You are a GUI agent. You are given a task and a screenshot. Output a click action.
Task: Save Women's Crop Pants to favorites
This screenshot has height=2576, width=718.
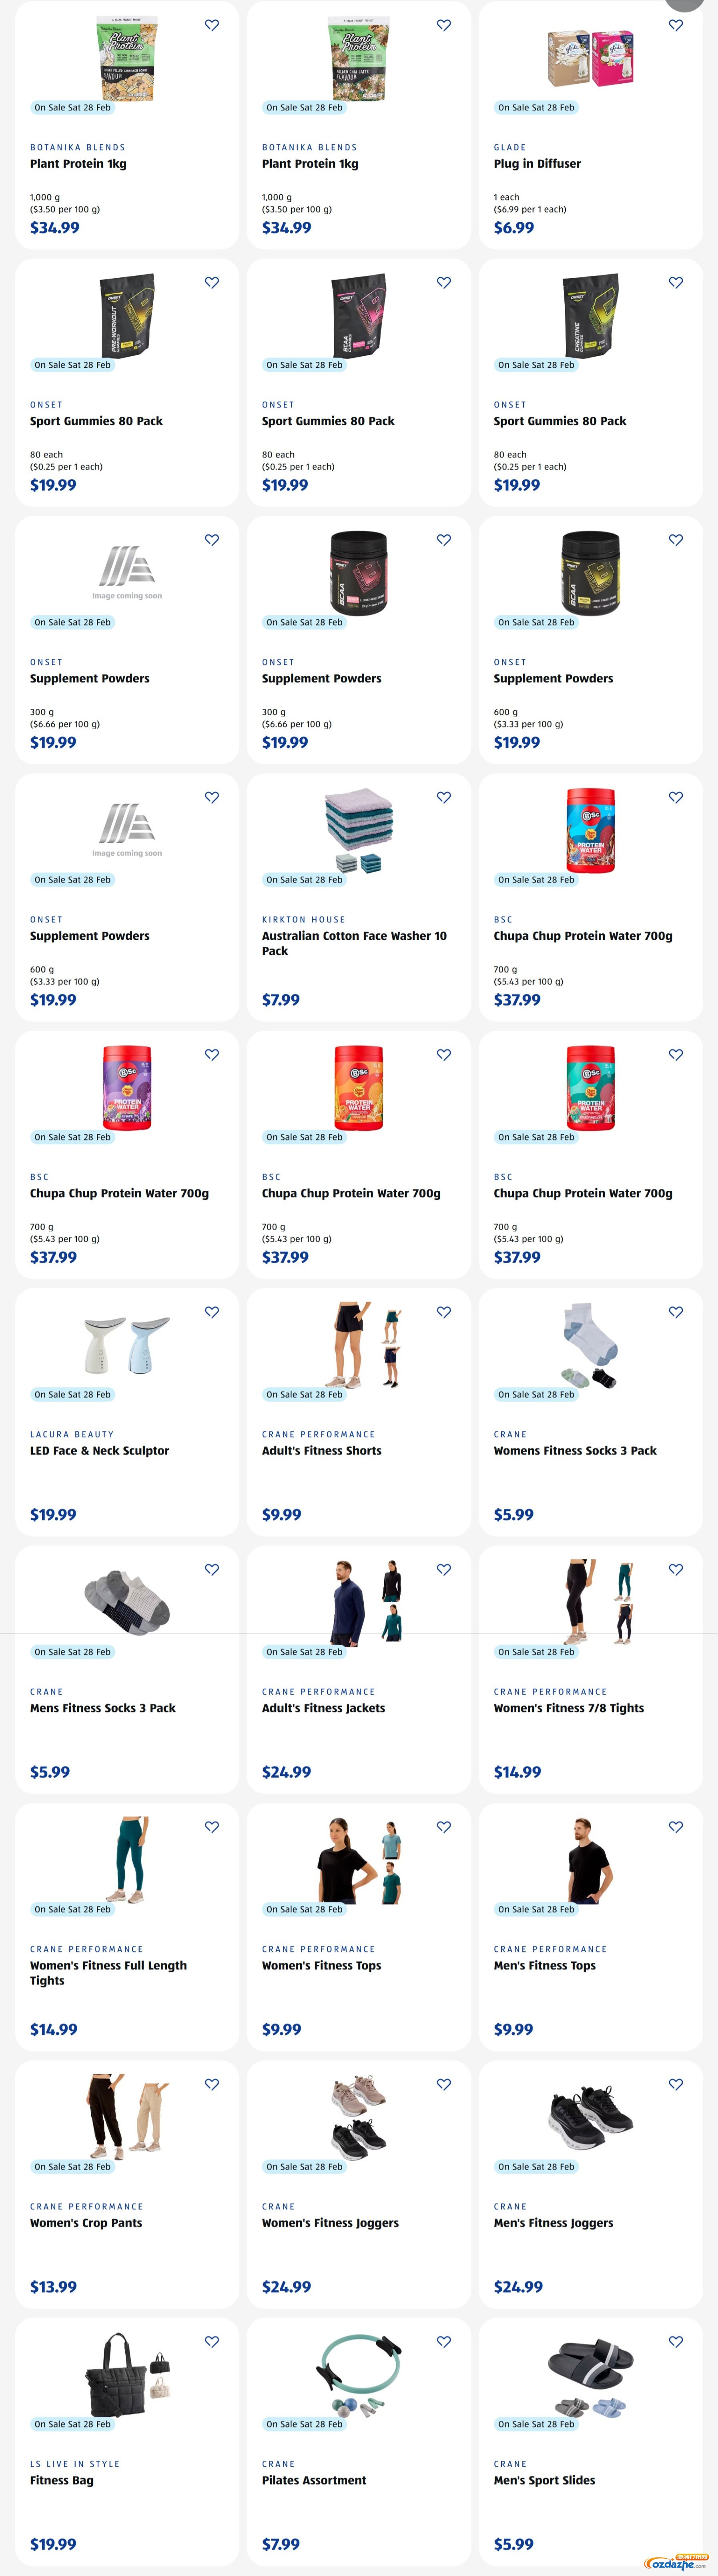point(212,2084)
